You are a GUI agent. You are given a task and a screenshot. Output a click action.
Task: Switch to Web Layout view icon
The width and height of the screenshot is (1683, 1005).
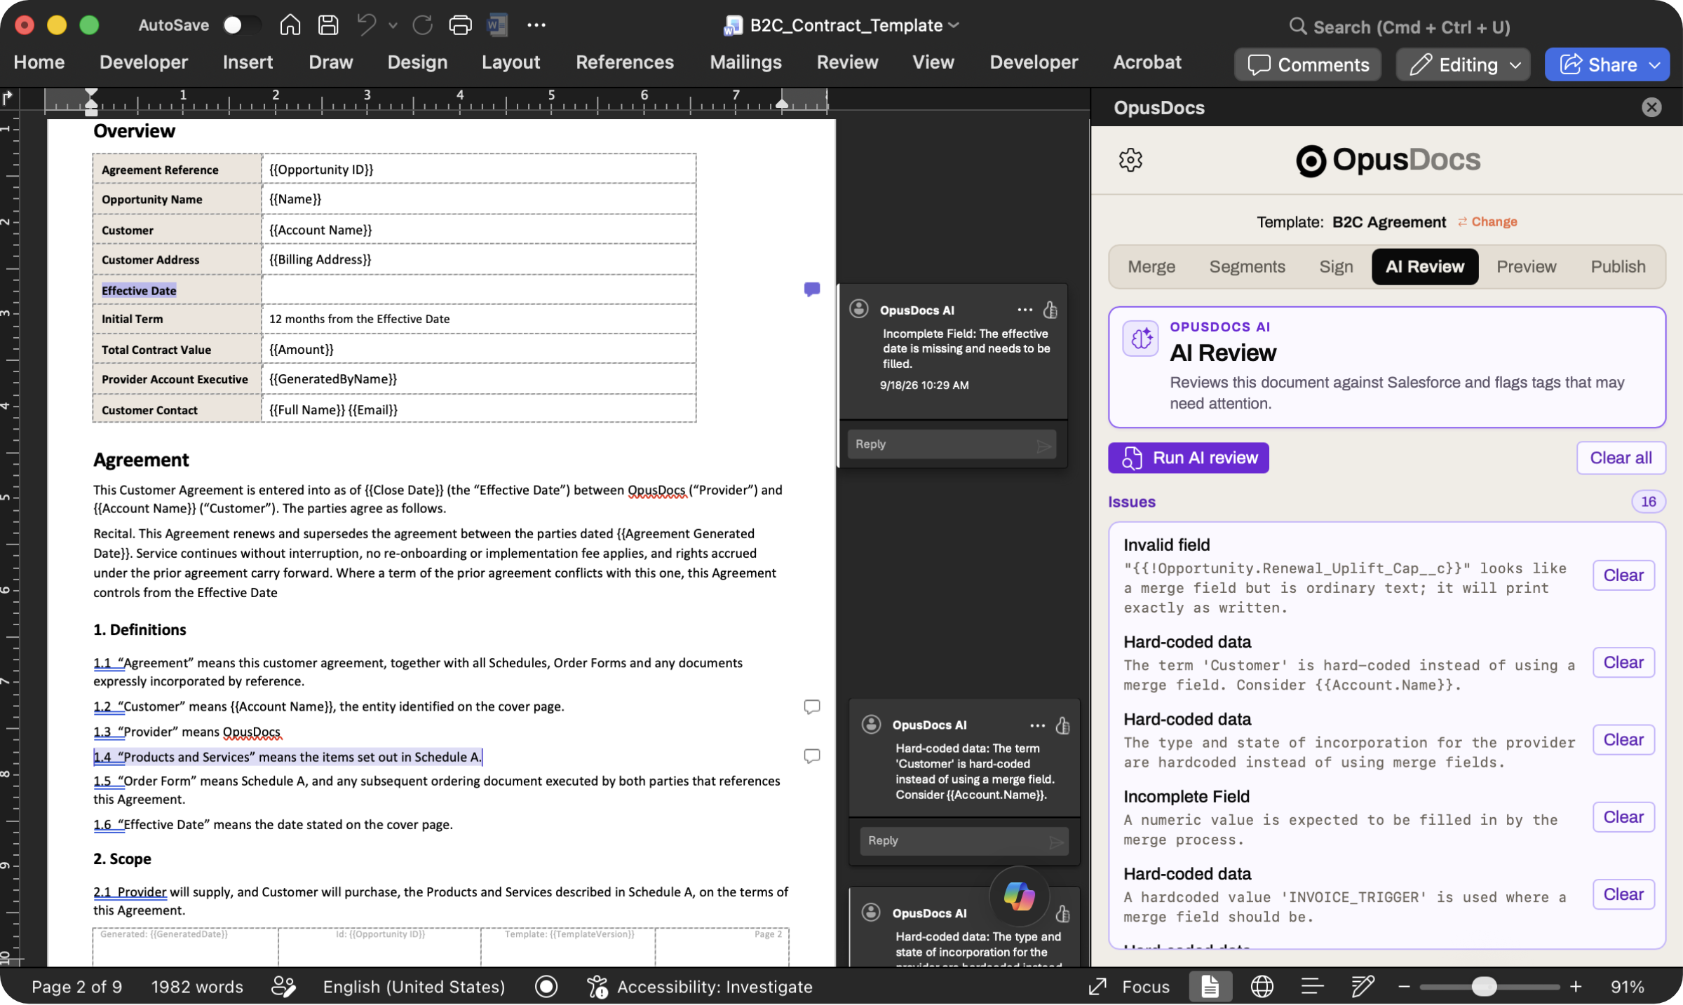point(1262,987)
